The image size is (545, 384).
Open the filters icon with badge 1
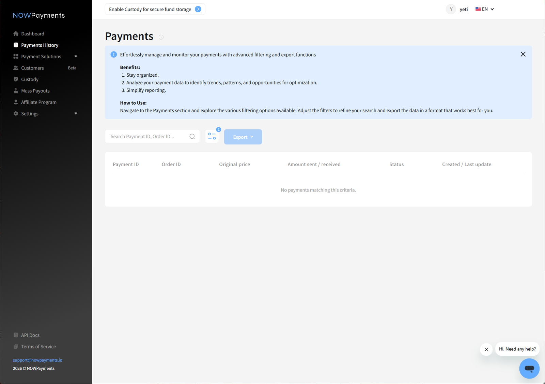pos(212,136)
